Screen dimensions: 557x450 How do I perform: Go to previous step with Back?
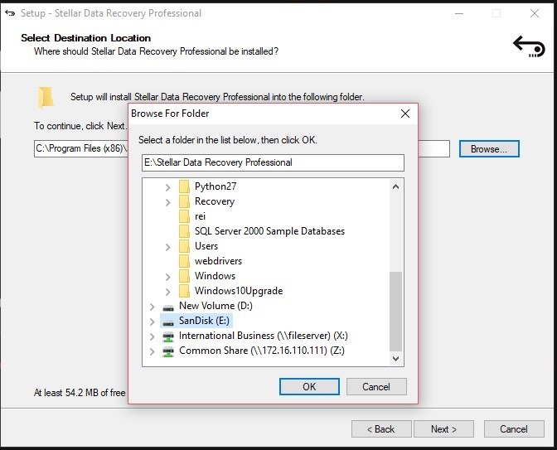(381, 429)
